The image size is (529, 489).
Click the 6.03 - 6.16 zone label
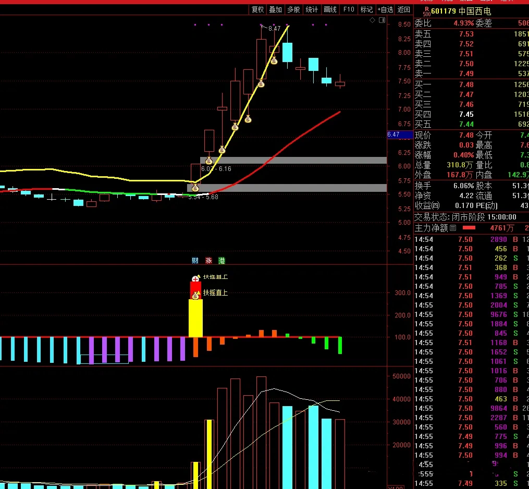point(216,169)
